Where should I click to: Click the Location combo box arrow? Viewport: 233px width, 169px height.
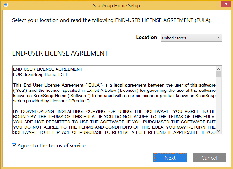tap(219, 38)
